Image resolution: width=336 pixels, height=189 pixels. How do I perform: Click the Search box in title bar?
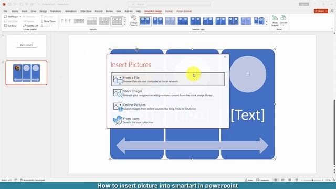coord(169,4)
